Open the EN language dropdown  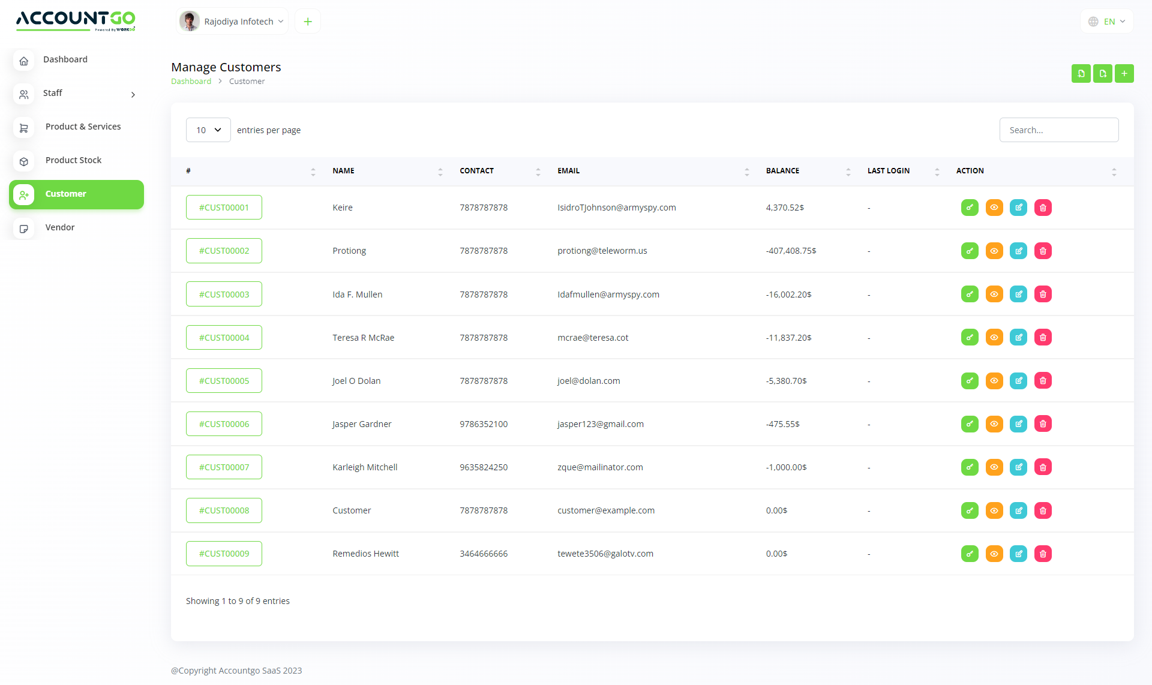(x=1107, y=22)
